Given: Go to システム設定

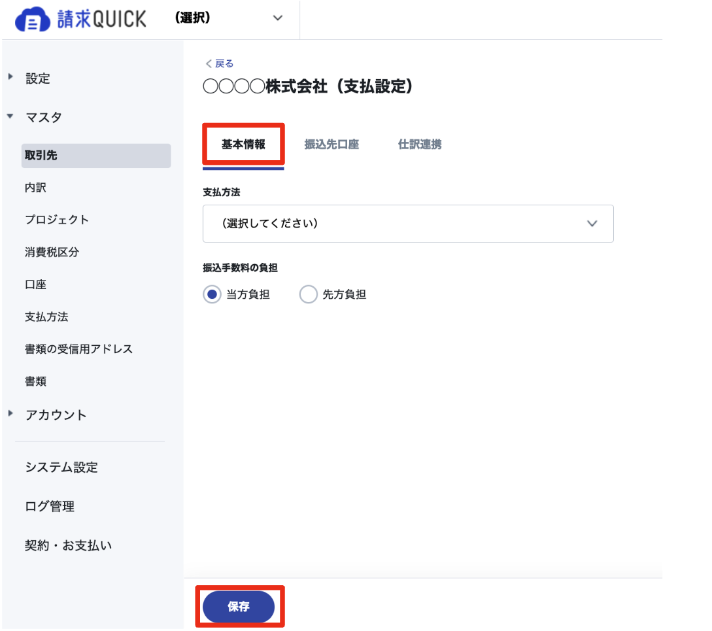Looking at the screenshot, I should pos(61,467).
